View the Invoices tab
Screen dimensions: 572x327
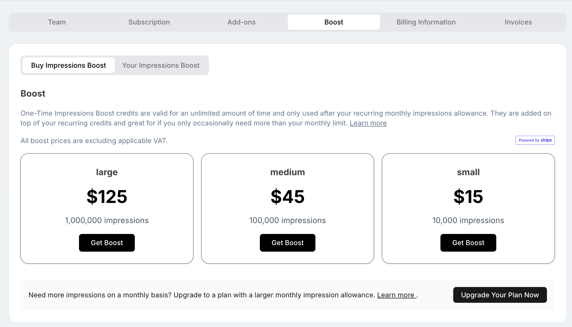pyautogui.click(x=518, y=22)
